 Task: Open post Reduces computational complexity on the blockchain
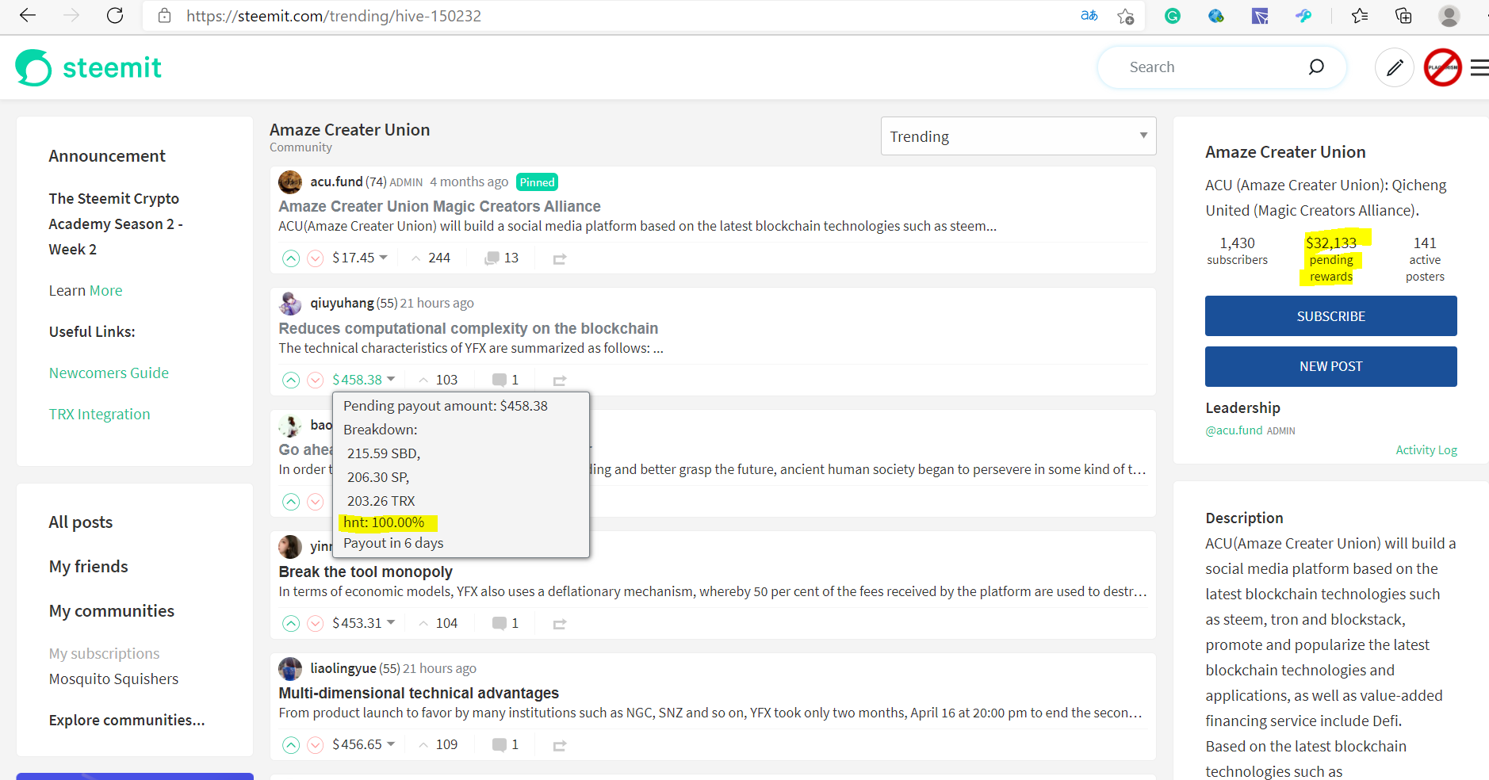point(469,328)
